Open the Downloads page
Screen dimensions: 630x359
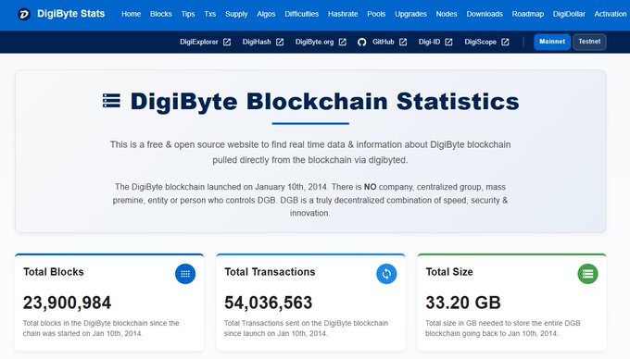click(x=485, y=14)
